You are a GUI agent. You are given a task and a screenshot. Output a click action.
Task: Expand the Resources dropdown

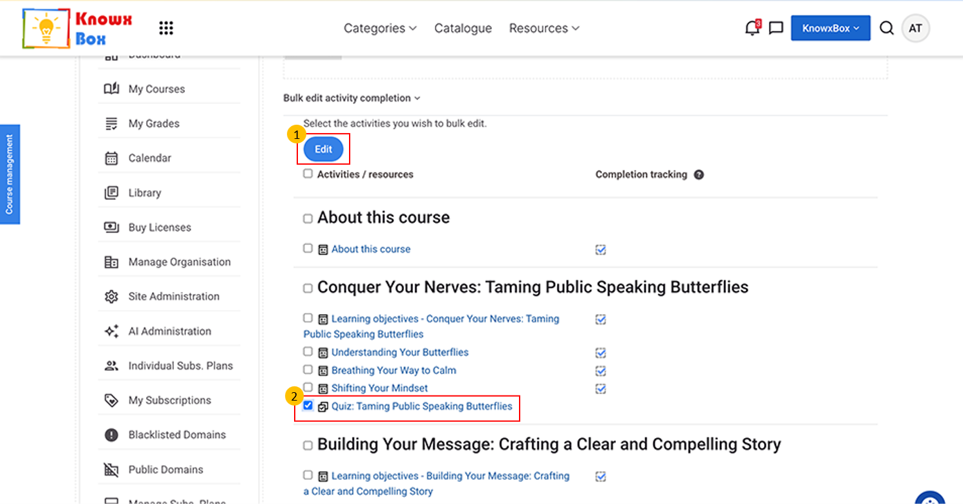[544, 28]
